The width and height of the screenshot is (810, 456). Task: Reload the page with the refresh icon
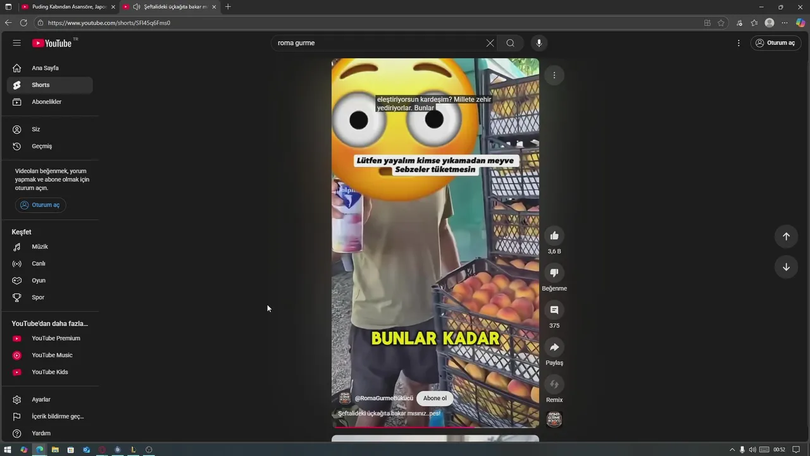23,23
